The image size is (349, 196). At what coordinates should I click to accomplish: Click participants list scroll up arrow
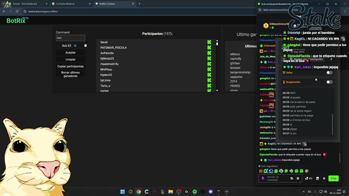pos(217,41)
